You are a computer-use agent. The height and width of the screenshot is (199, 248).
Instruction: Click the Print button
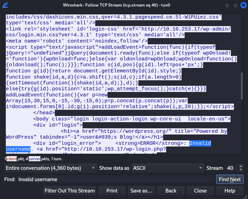[112, 191]
